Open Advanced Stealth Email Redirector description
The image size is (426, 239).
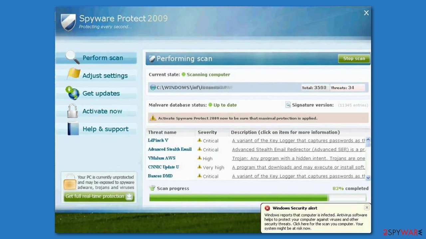tap(299, 149)
